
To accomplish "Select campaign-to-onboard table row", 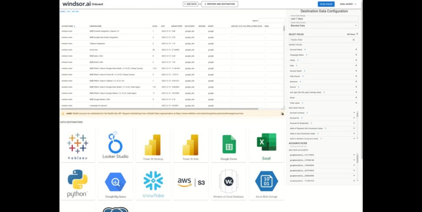I will coord(171,105).
